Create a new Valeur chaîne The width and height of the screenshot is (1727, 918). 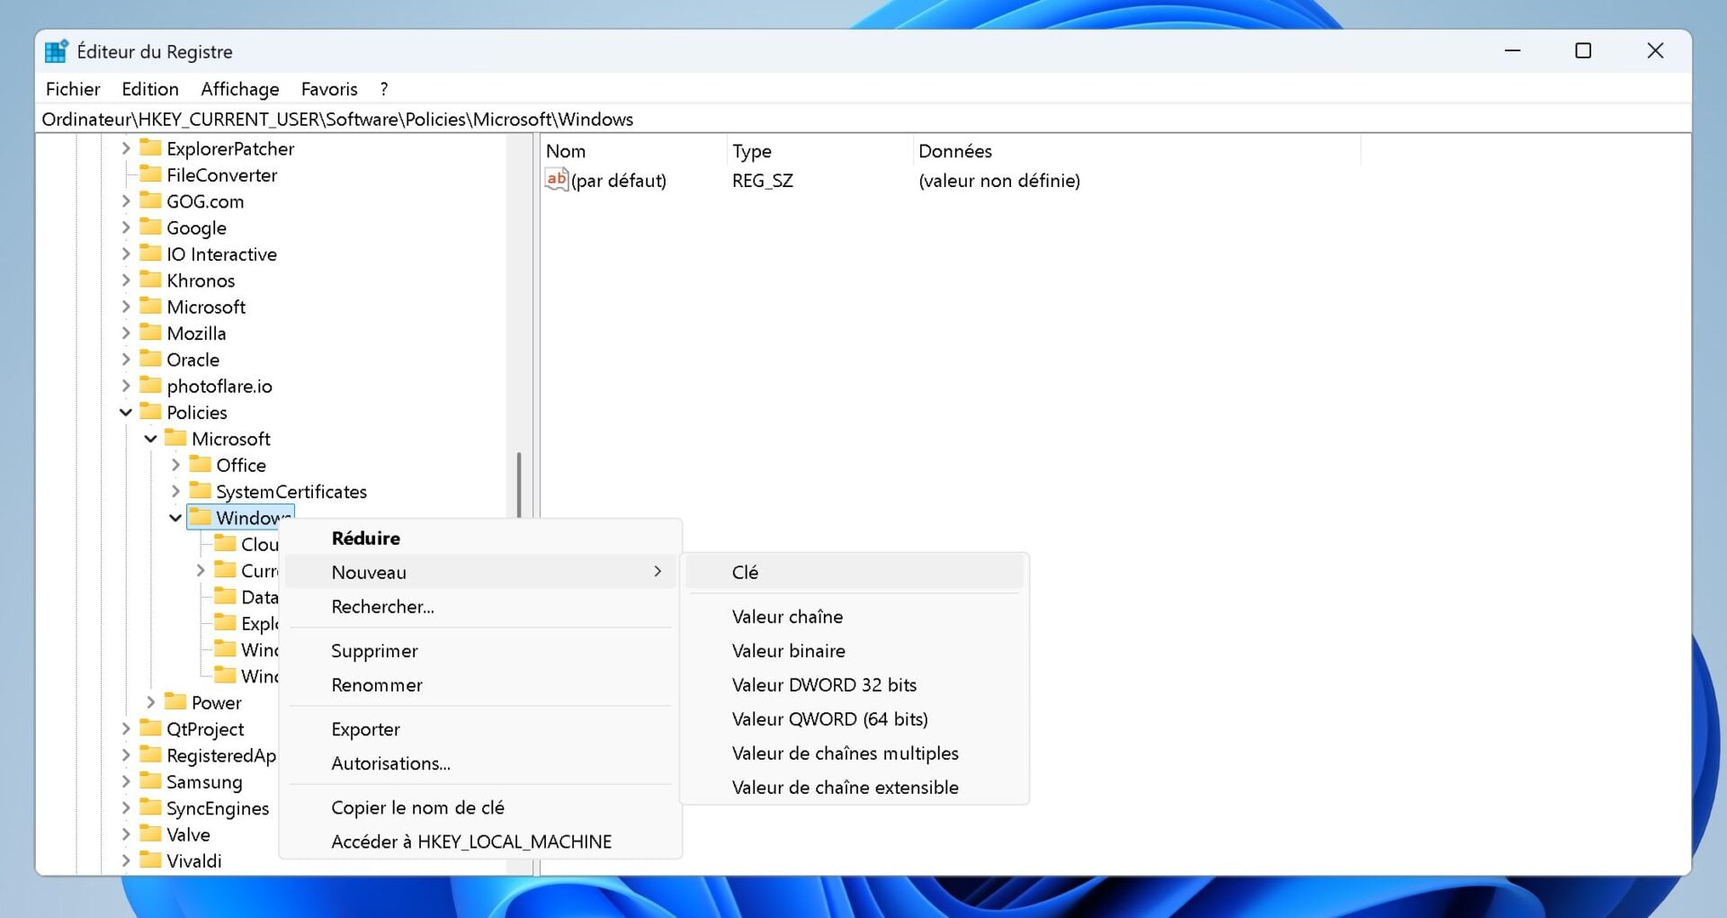(855, 616)
